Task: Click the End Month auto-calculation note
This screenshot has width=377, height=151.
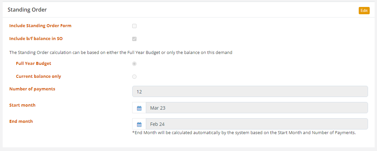Action: [x=244, y=133]
